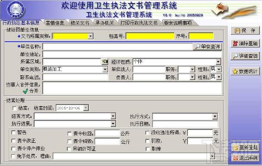
Task: Click 没收违法所得 amount field
Action: pos(200,133)
